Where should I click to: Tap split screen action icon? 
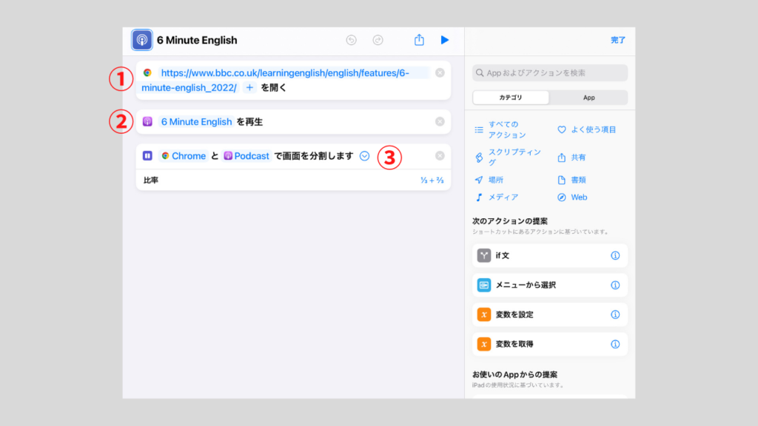point(147,156)
